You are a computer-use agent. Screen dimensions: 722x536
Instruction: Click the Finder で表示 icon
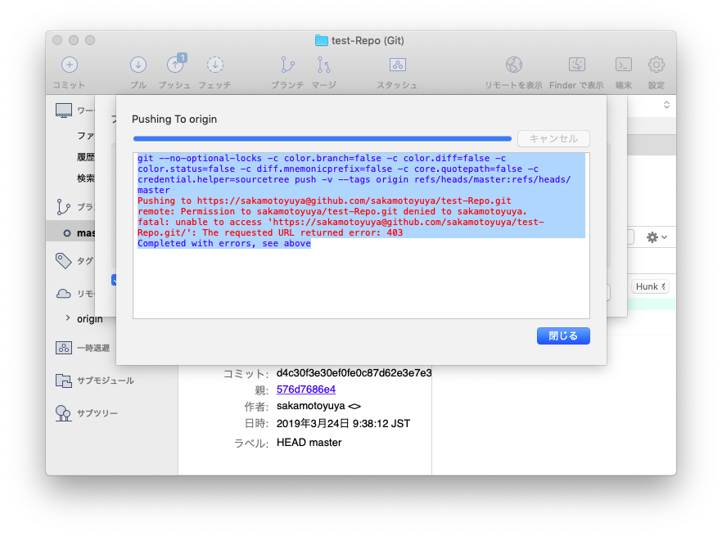pos(576,65)
